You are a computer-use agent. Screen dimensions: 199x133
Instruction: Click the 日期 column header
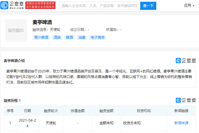[x=27, y=111]
